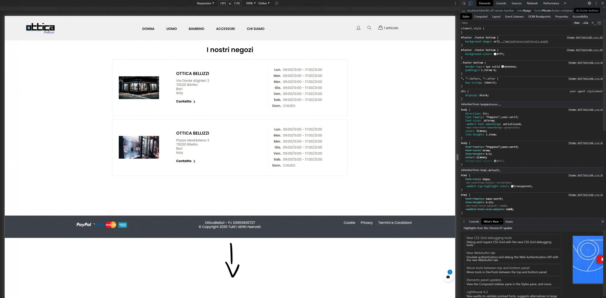The image size is (606, 298).
Task: Open the shopping cart bag icon
Action: (380, 27)
